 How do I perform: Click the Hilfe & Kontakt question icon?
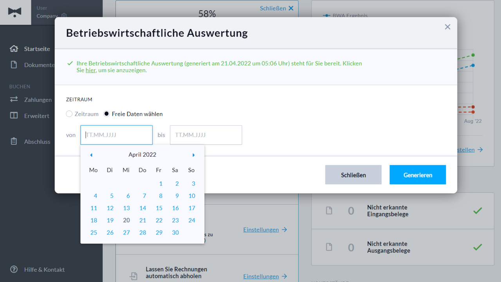[14, 269]
